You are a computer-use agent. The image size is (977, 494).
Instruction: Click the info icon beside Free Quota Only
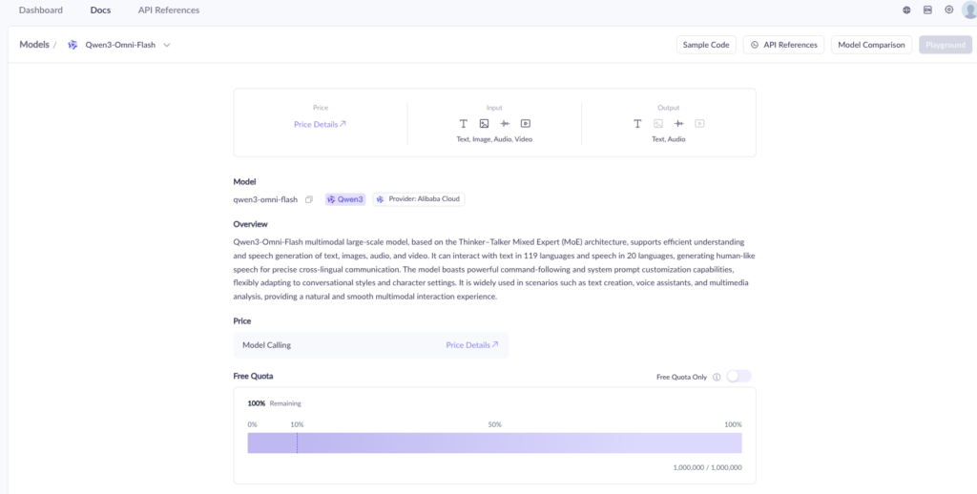pyautogui.click(x=717, y=377)
